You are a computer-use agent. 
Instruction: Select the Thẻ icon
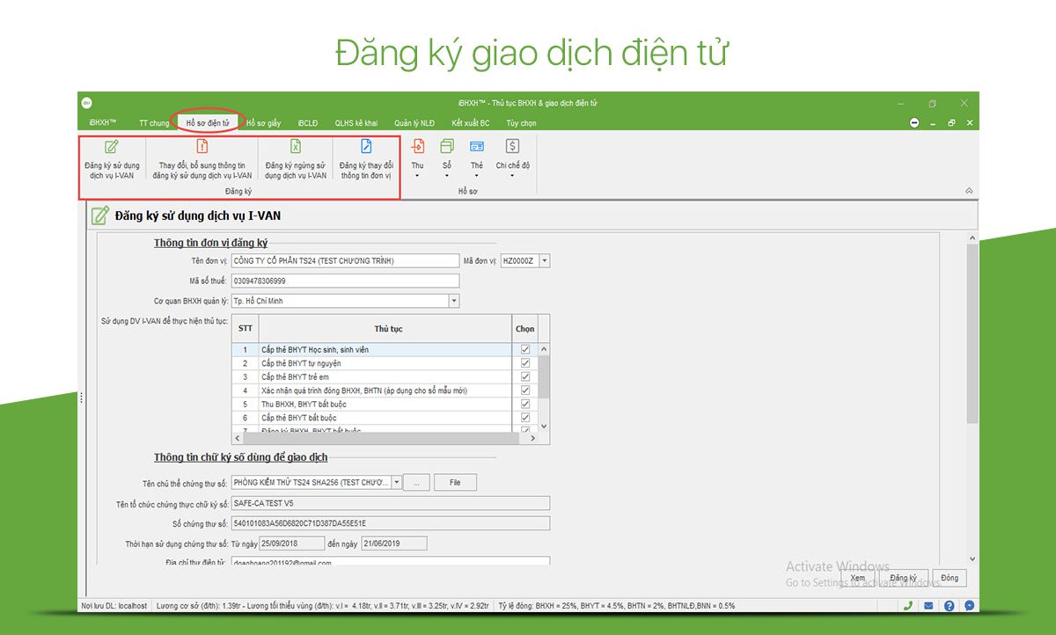[x=476, y=159]
